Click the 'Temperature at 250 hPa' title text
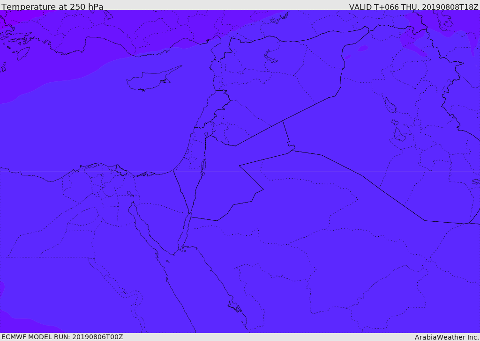 point(52,7)
